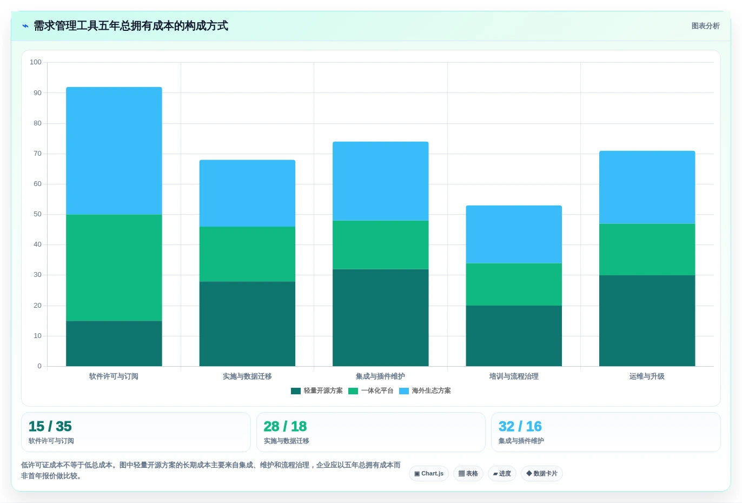The image size is (742, 503).
Task: Click green segment of 运维与升级 bar
Action: (x=647, y=249)
